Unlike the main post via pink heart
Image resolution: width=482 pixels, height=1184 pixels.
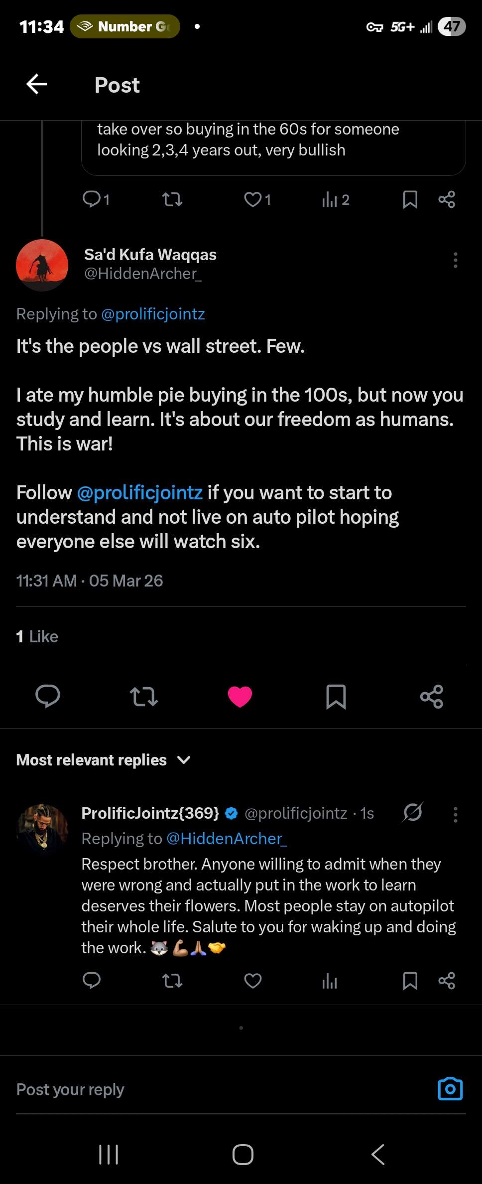point(240,696)
